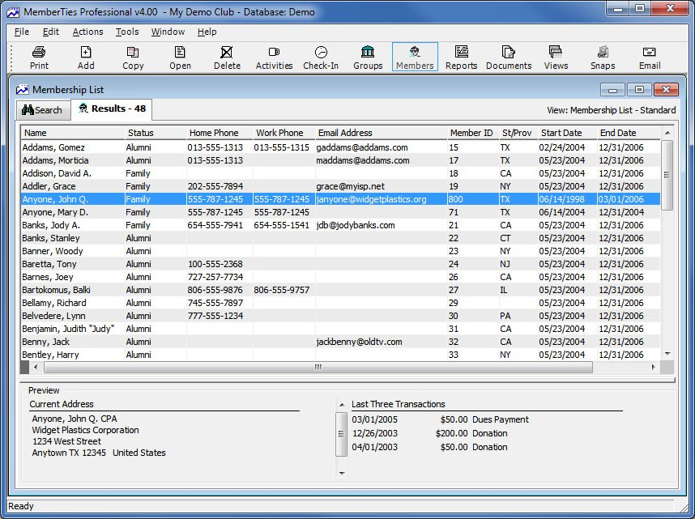This screenshot has height=519, width=695.
Task: Open the Groups icon
Action: pyautogui.click(x=368, y=56)
